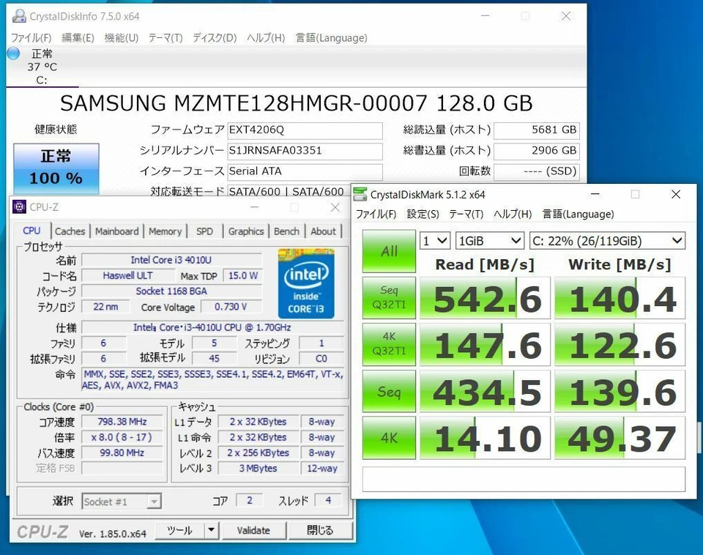Open ヘルプ(H) menu in CrystalDiskMark

513,214
